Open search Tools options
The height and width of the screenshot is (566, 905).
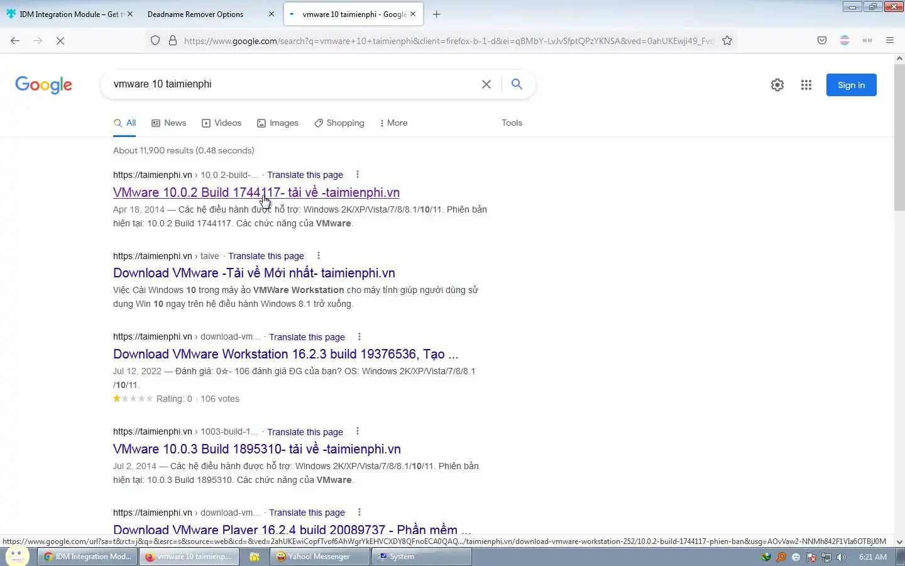point(512,123)
